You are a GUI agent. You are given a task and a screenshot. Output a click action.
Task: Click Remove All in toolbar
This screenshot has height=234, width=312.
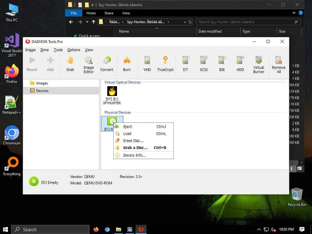[278, 65]
